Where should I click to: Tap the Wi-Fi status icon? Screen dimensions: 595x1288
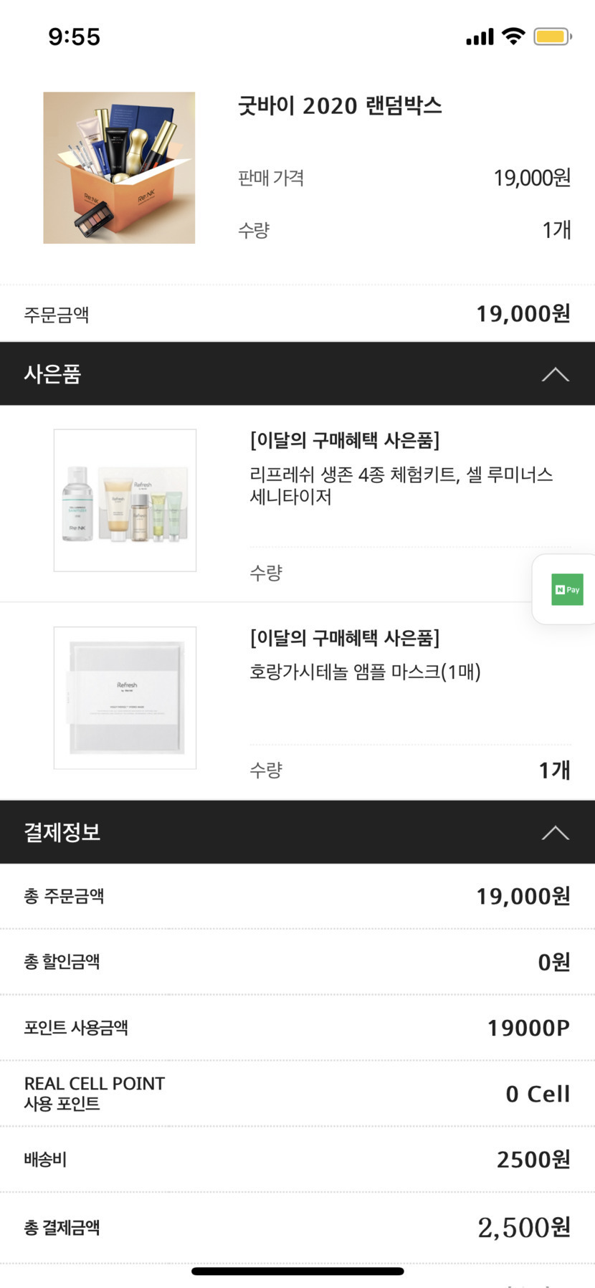click(x=513, y=36)
